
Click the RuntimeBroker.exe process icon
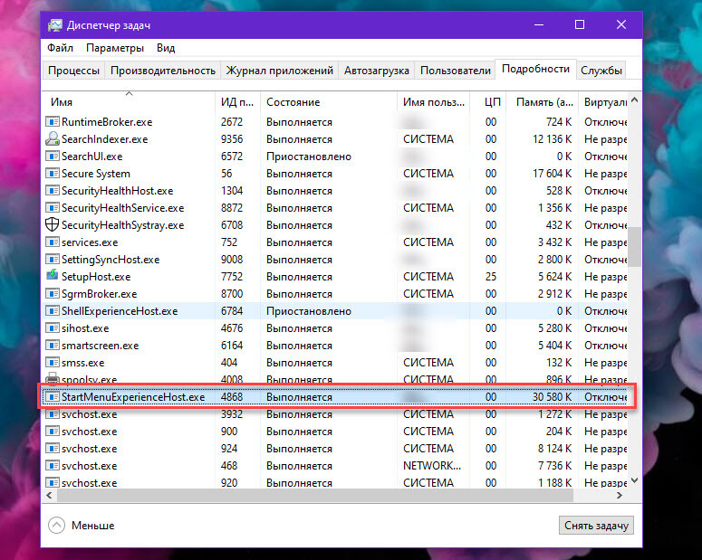(x=53, y=121)
